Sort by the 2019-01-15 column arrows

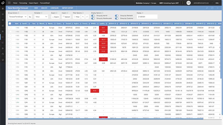coord(117,24)
